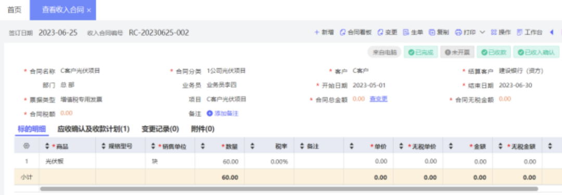The width and height of the screenshot is (562, 195).
Task: Click the 复制 copy toolbar button
Action: click(x=439, y=33)
